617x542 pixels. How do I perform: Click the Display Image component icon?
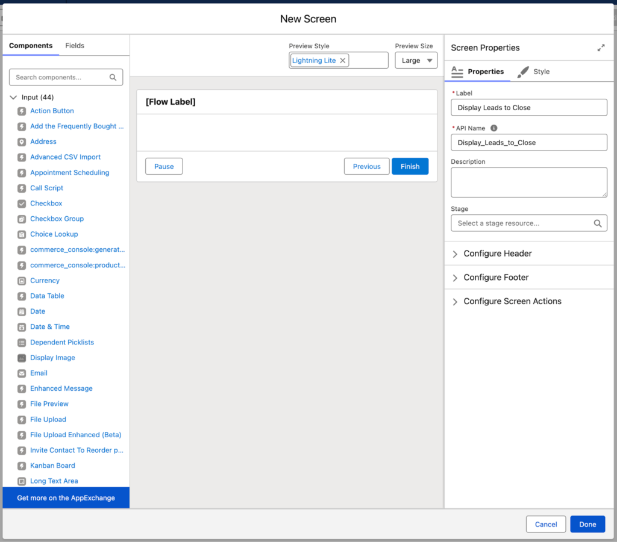tap(22, 358)
